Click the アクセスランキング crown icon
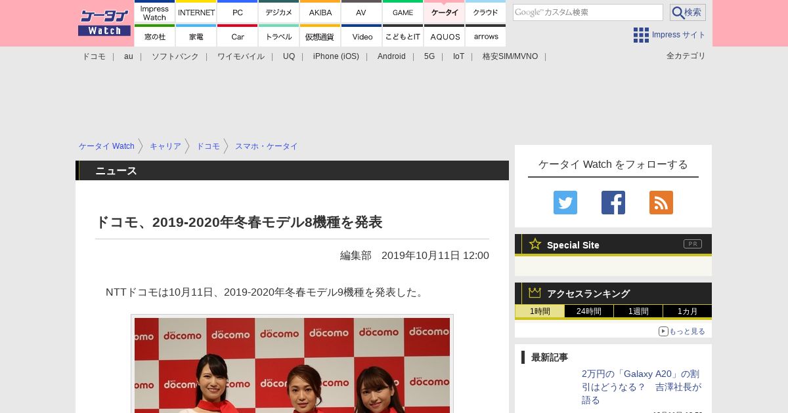788x413 pixels. [x=535, y=292]
